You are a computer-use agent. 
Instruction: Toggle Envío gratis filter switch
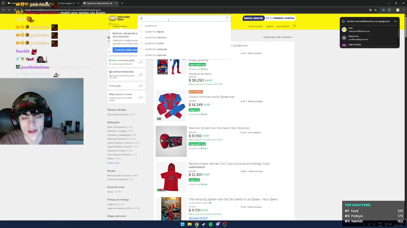tap(140, 86)
